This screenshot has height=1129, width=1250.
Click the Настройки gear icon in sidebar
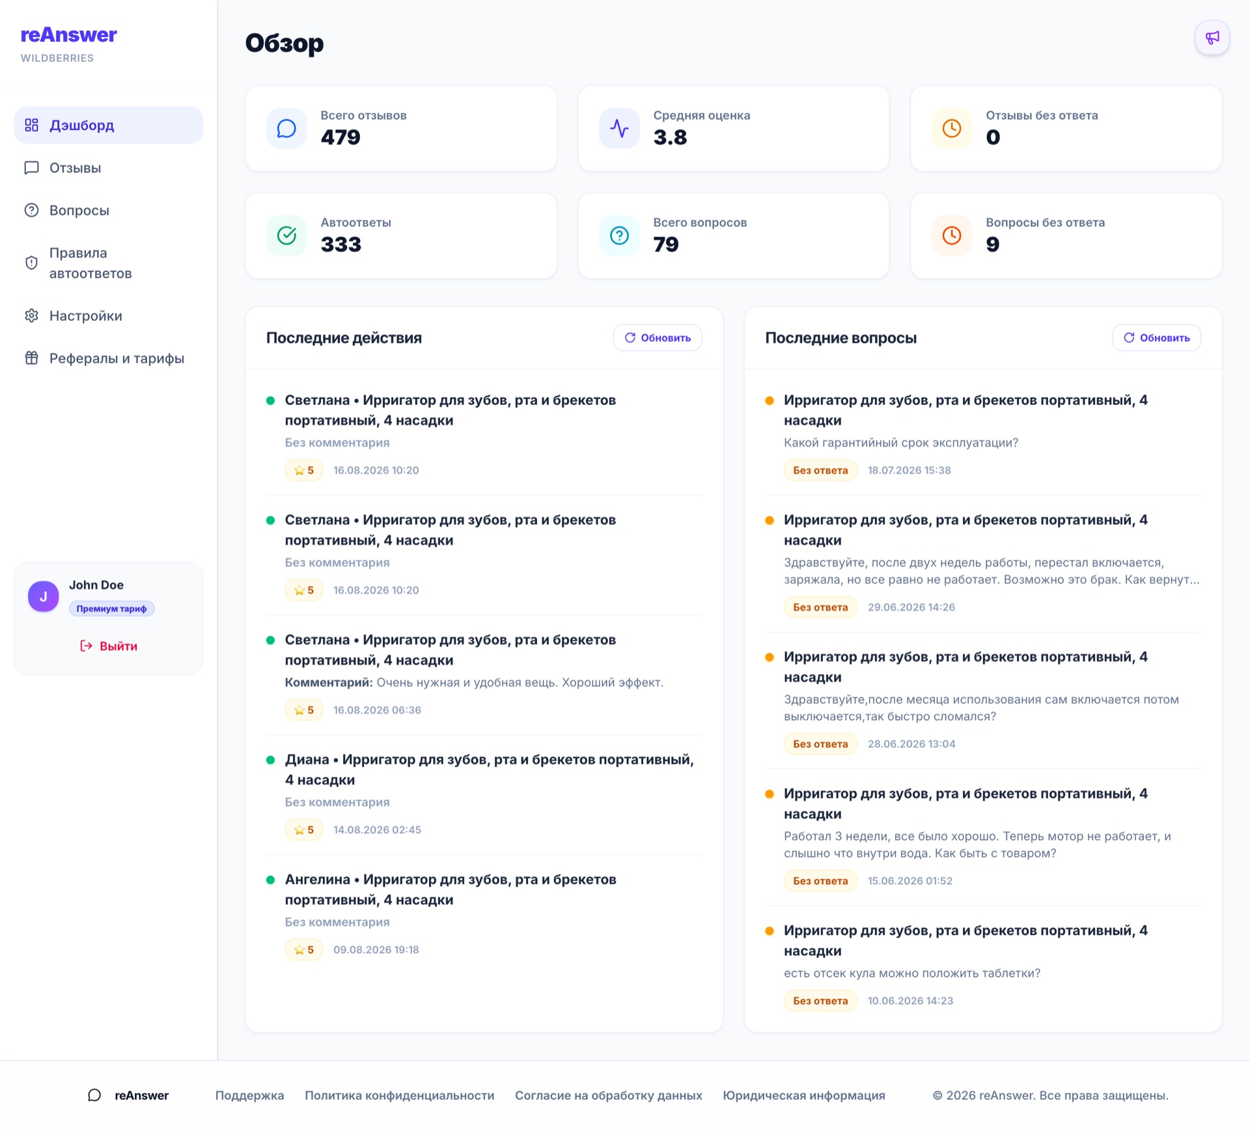[31, 316]
